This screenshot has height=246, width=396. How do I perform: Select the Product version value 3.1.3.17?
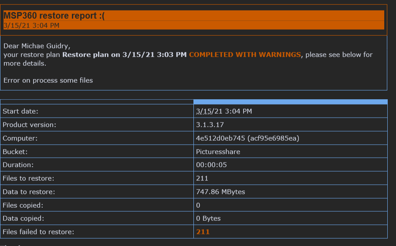[x=210, y=125]
